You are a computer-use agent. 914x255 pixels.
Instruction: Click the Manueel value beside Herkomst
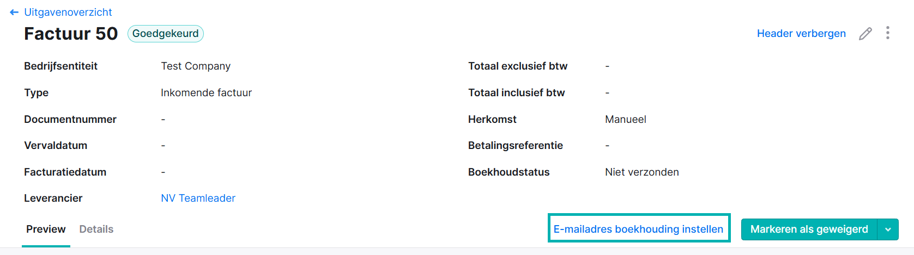(626, 120)
